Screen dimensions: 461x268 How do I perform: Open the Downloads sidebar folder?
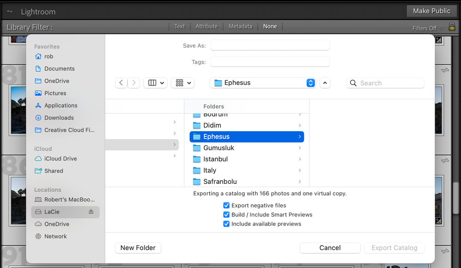pyautogui.click(x=59, y=118)
